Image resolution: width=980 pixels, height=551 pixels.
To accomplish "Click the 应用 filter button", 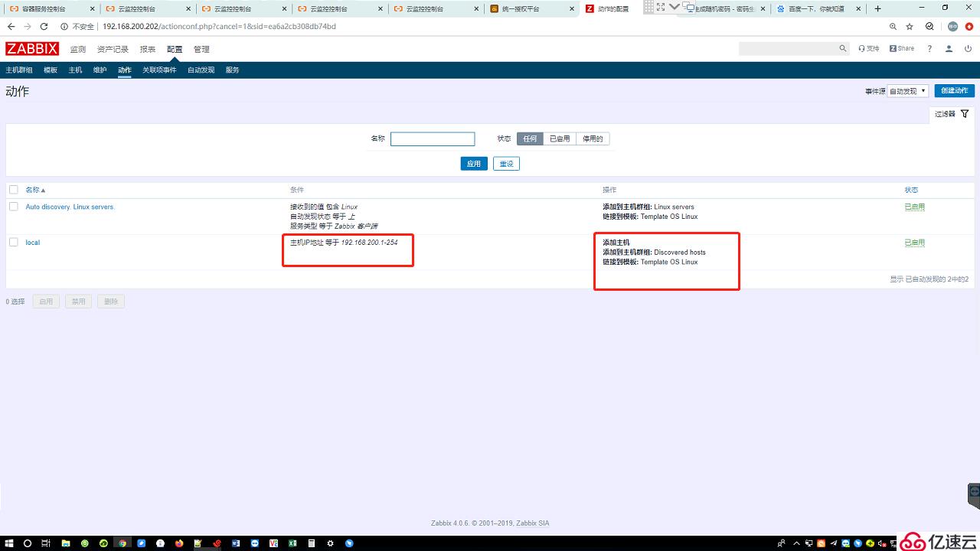I will tap(474, 164).
